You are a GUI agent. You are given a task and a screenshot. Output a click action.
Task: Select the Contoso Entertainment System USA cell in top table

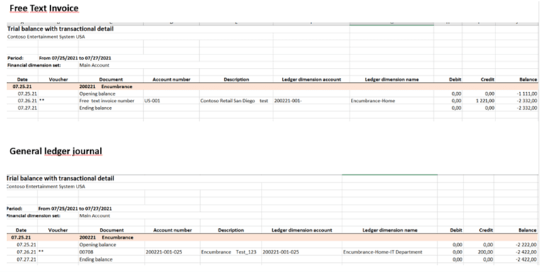[46, 37]
